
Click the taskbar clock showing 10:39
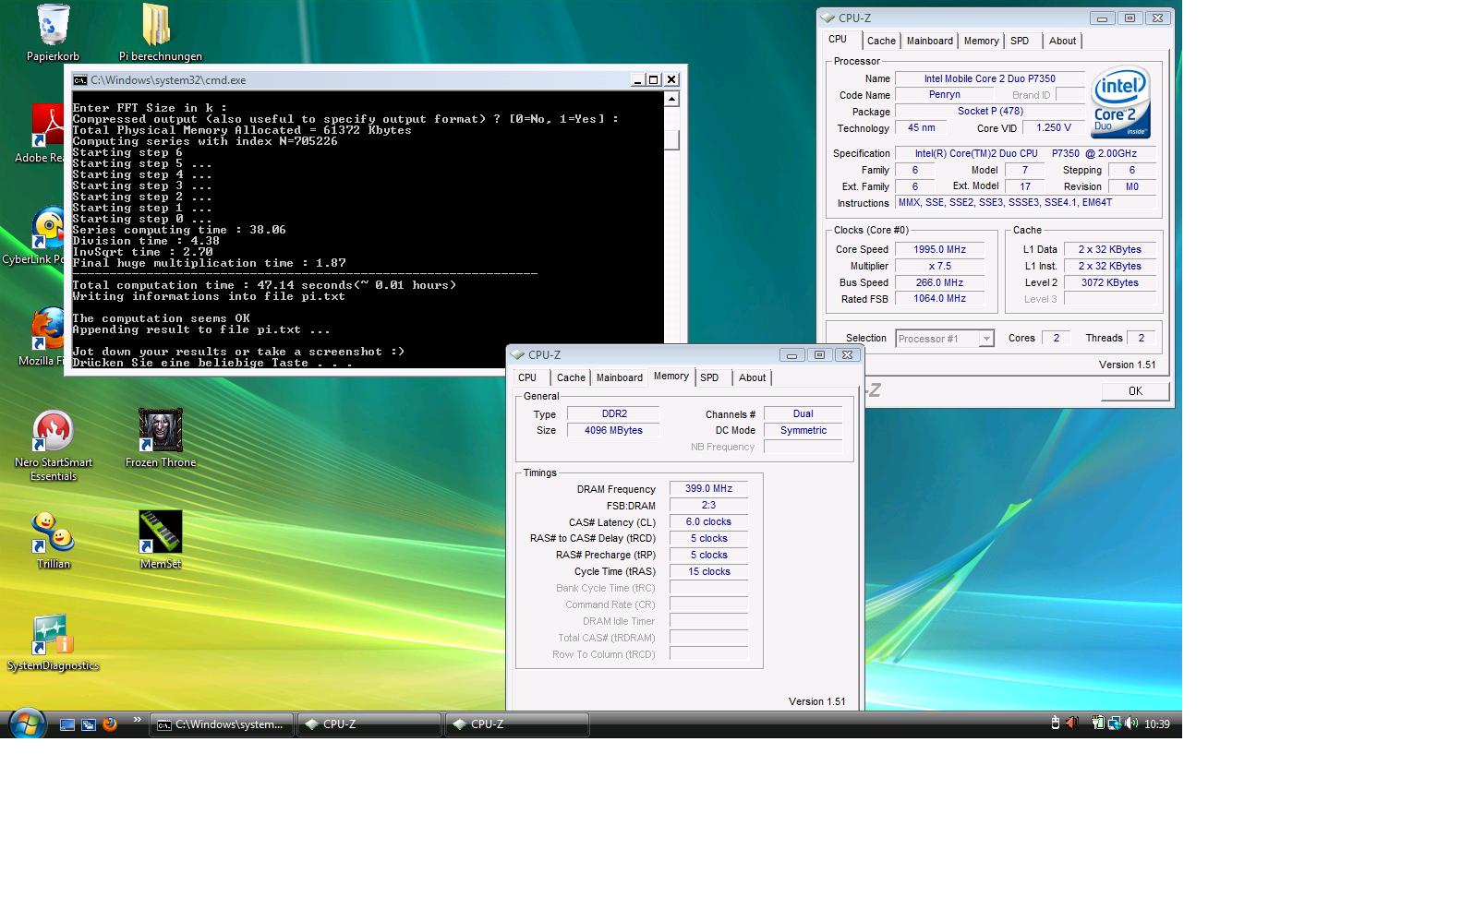(1156, 724)
